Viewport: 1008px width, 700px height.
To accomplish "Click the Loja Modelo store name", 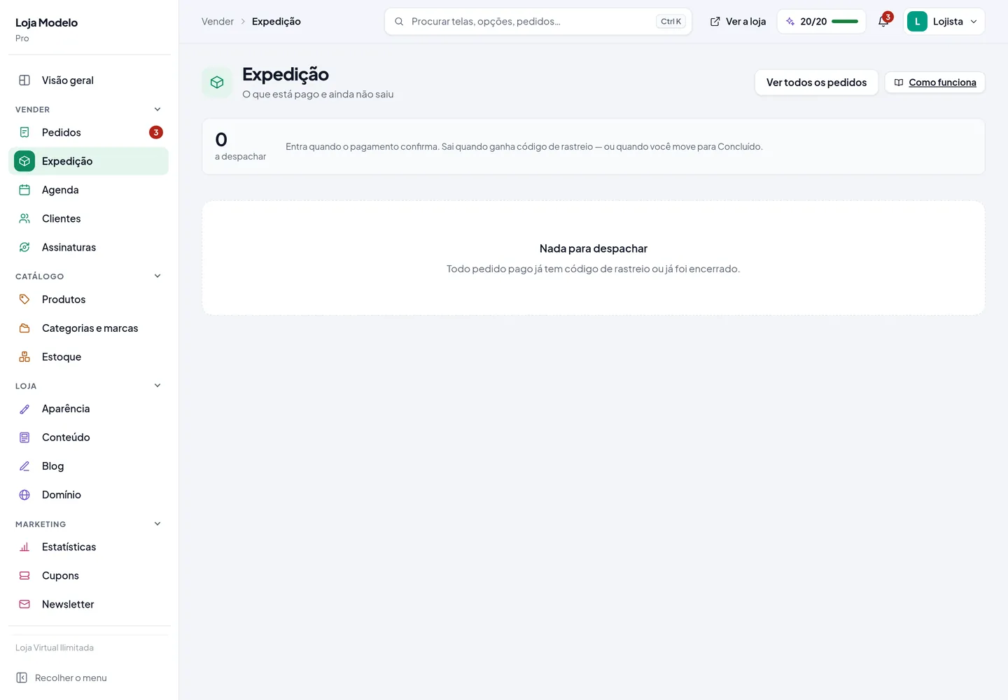I will point(46,22).
